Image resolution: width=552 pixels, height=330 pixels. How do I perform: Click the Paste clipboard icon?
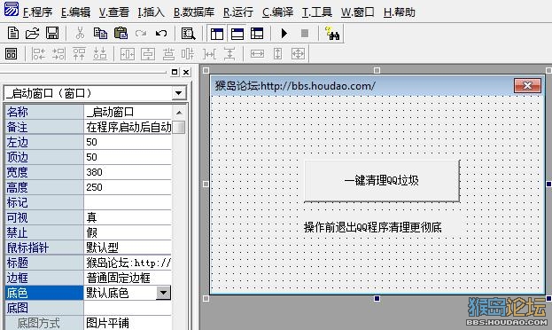tap(121, 34)
